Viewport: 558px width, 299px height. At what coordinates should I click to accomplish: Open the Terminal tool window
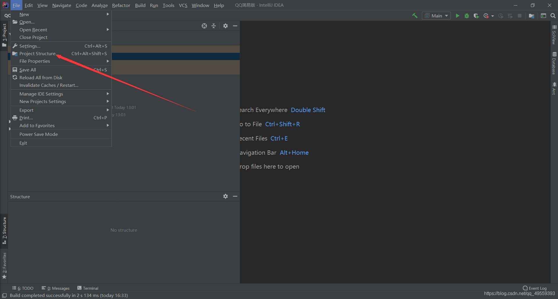88,288
